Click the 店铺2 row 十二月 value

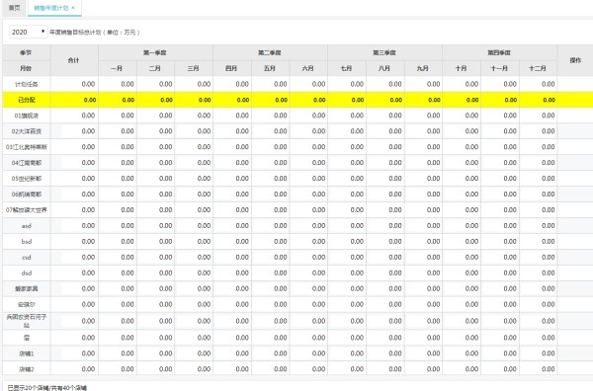tap(549, 368)
